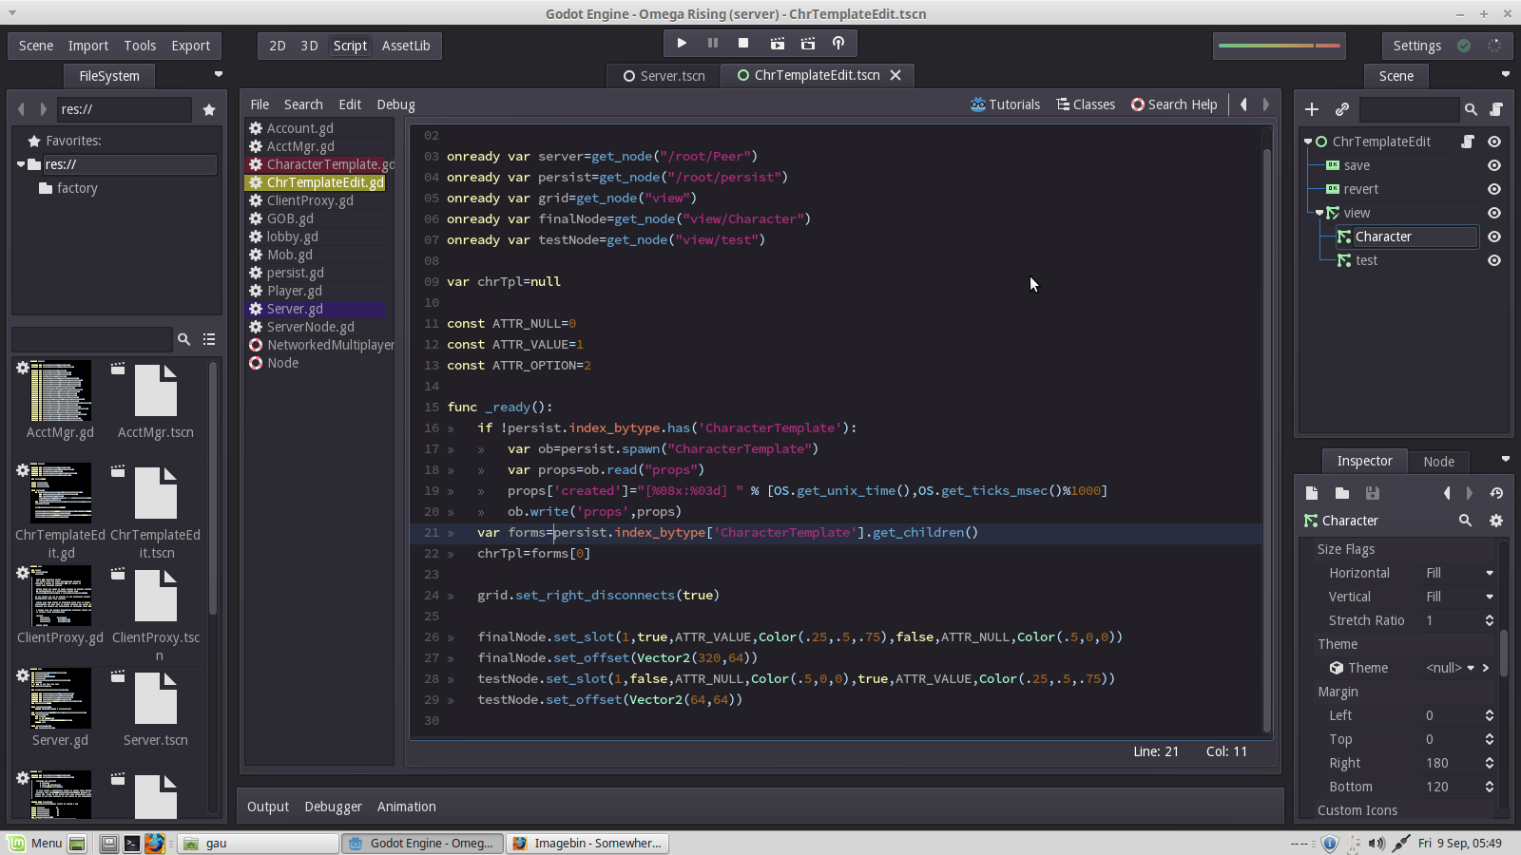Image resolution: width=1521 pixels, height=855 pixels.
Task: Navigate back in FileSystem panel
Action: click(x=21, y=109)
